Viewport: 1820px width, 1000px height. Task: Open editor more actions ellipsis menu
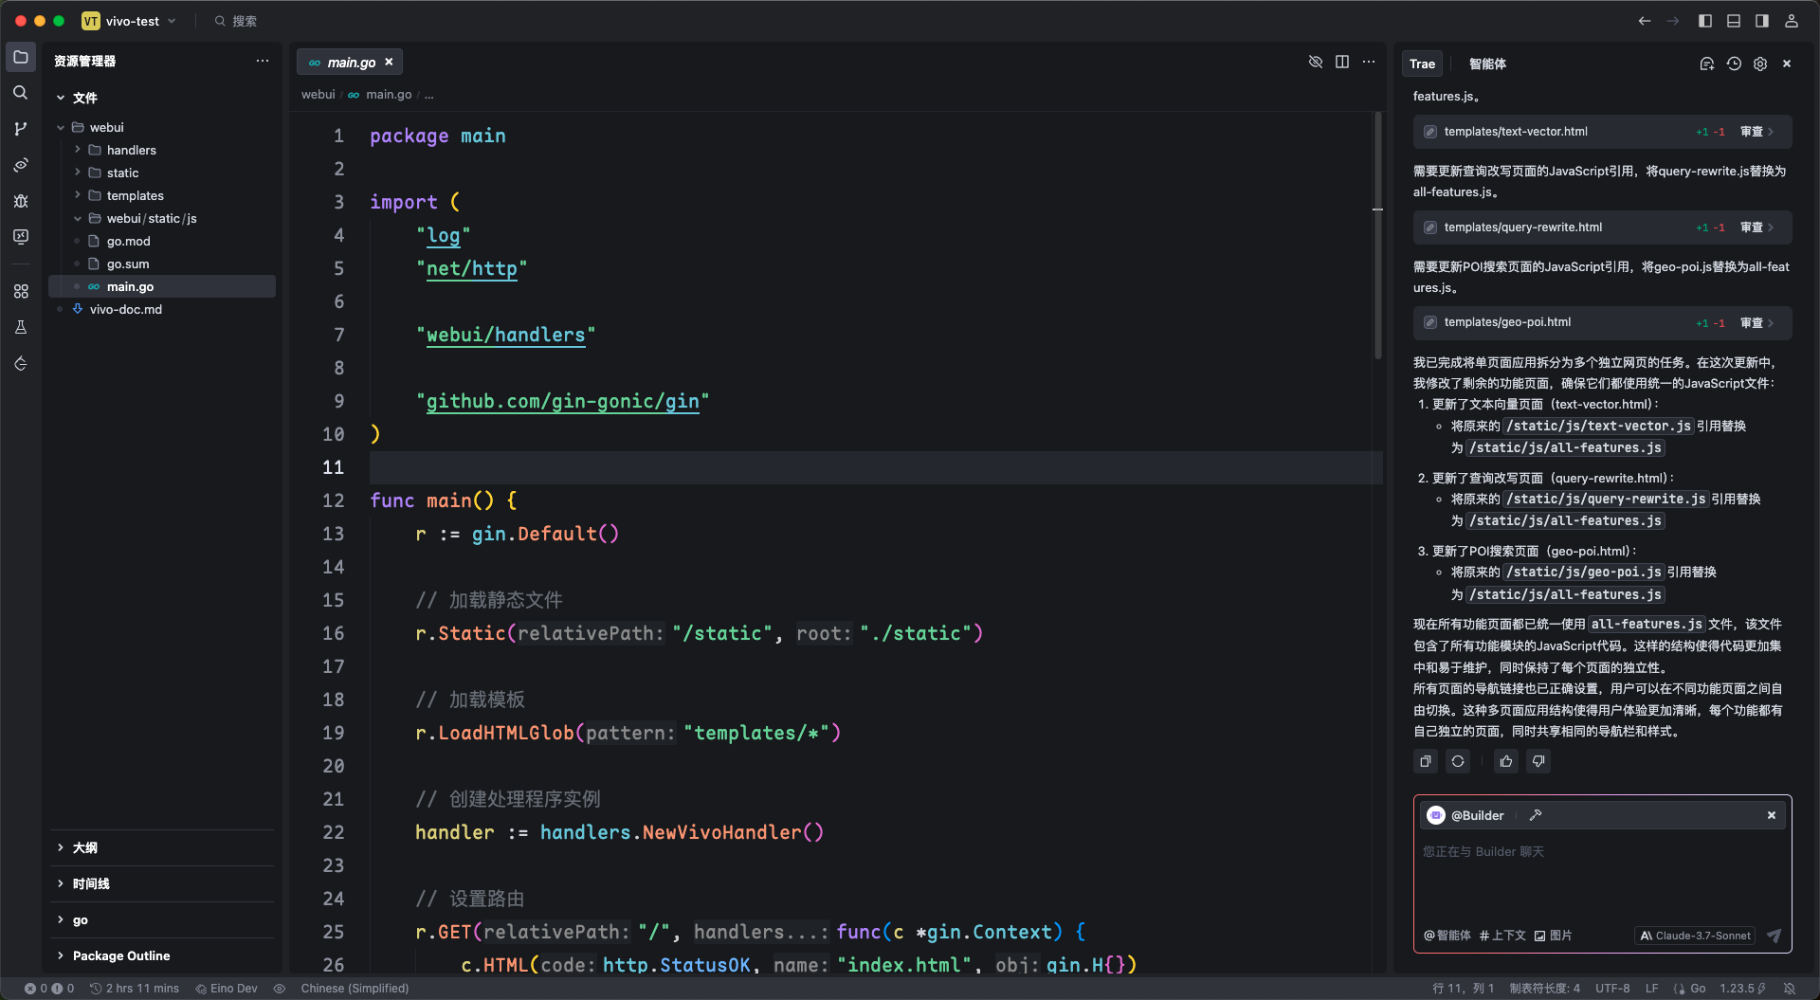tap(1369, 62)
